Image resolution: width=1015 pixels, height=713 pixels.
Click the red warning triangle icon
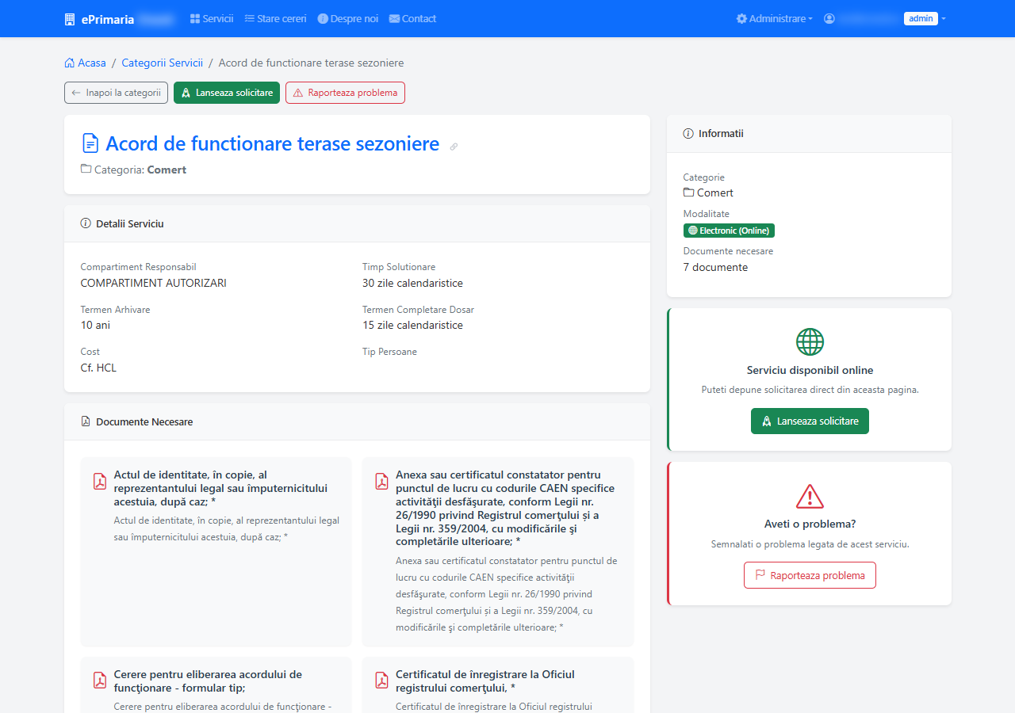pyautogui.click(x=810, y=496)
